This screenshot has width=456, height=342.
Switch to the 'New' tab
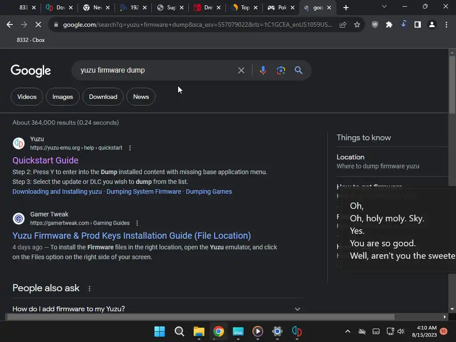98,8
